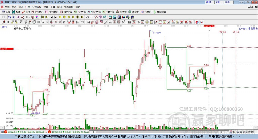Open the 资讯 menu
This screenshot has width=258, height=139.
click(x=21, y=7)
